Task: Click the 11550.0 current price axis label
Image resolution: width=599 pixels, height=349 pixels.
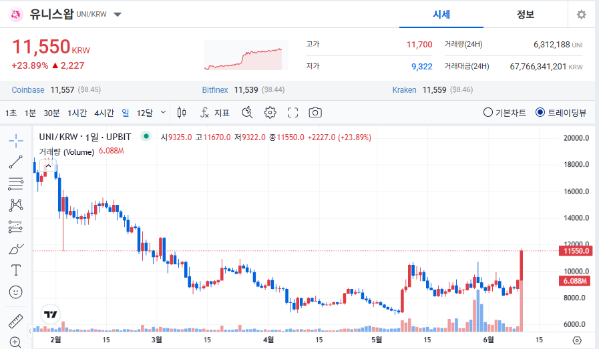Action: coord(576,251)
